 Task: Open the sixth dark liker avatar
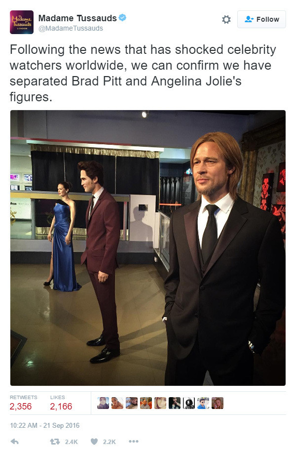[175, 403]
